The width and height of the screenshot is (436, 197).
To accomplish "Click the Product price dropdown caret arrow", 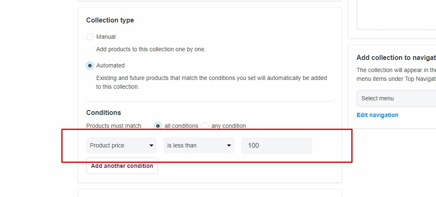I will (151, 146).
